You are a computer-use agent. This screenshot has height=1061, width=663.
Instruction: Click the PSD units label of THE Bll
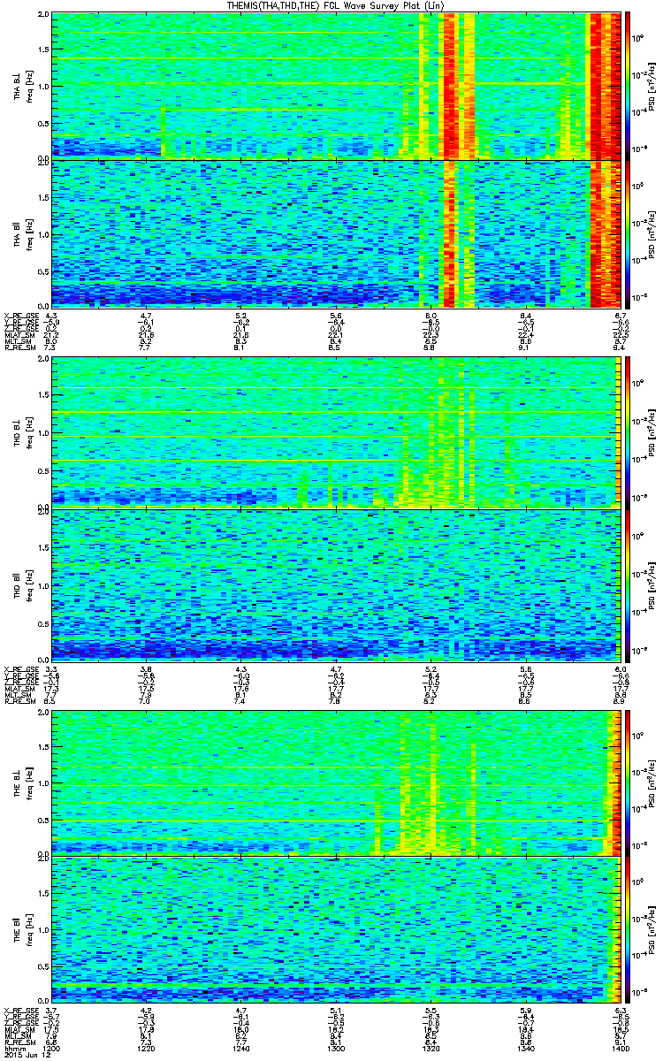(653, 930)
